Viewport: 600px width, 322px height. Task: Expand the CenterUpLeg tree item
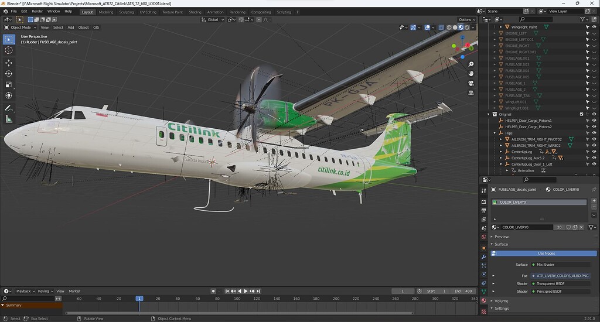501,152
